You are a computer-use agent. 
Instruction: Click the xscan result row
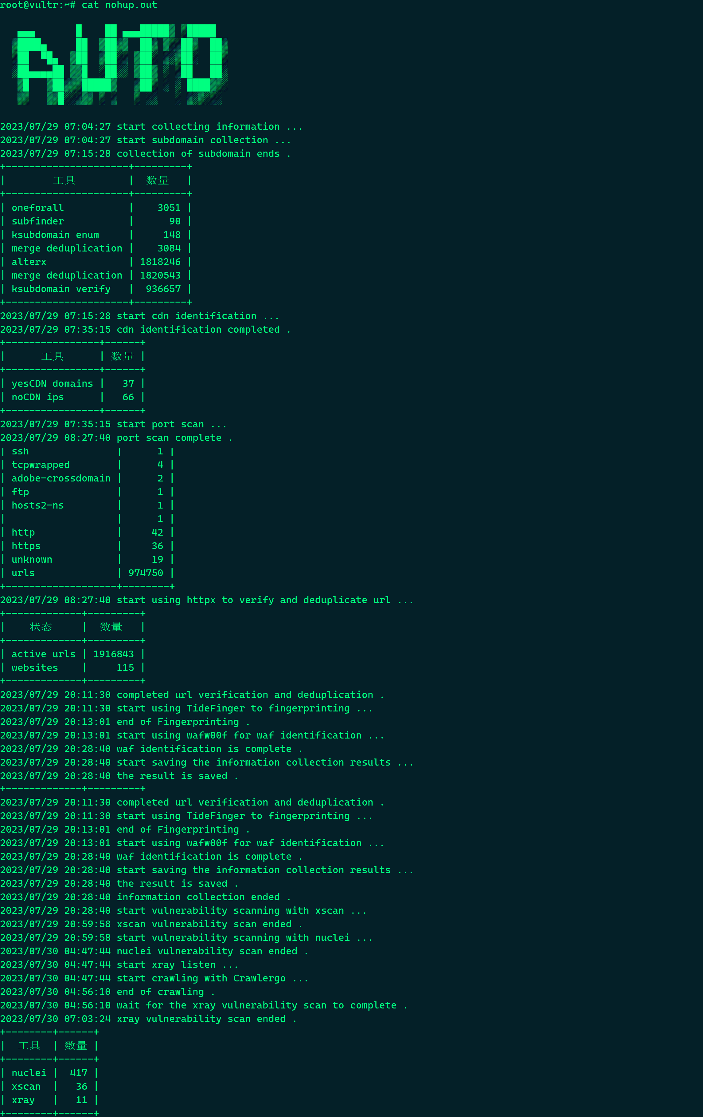pyautogui.click(x=26, y=1086)
